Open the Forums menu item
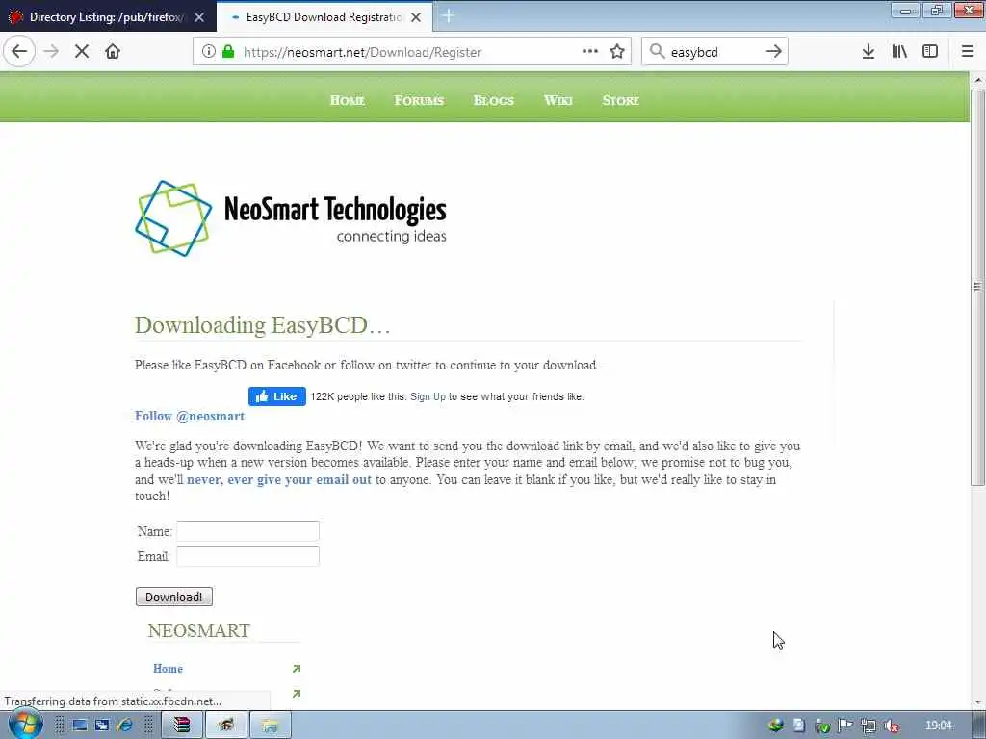 [420, 100]
